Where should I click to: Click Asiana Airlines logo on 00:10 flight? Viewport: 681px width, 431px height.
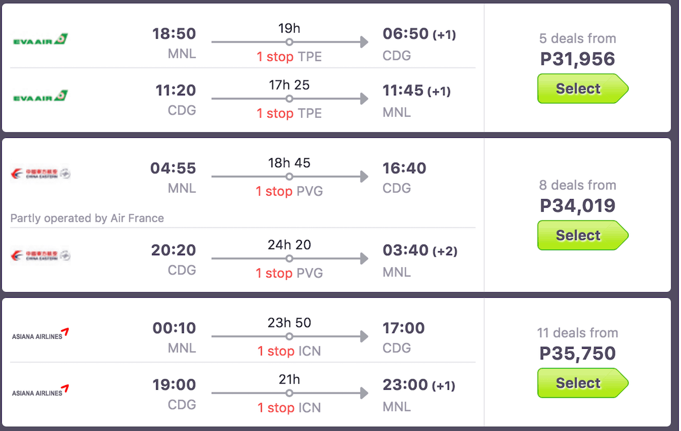click(40, 334)
